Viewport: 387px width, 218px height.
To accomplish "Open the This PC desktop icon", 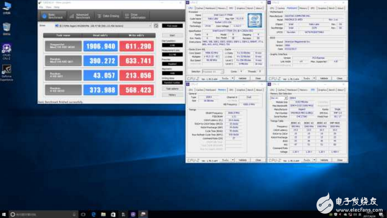I will coord(7,8).
